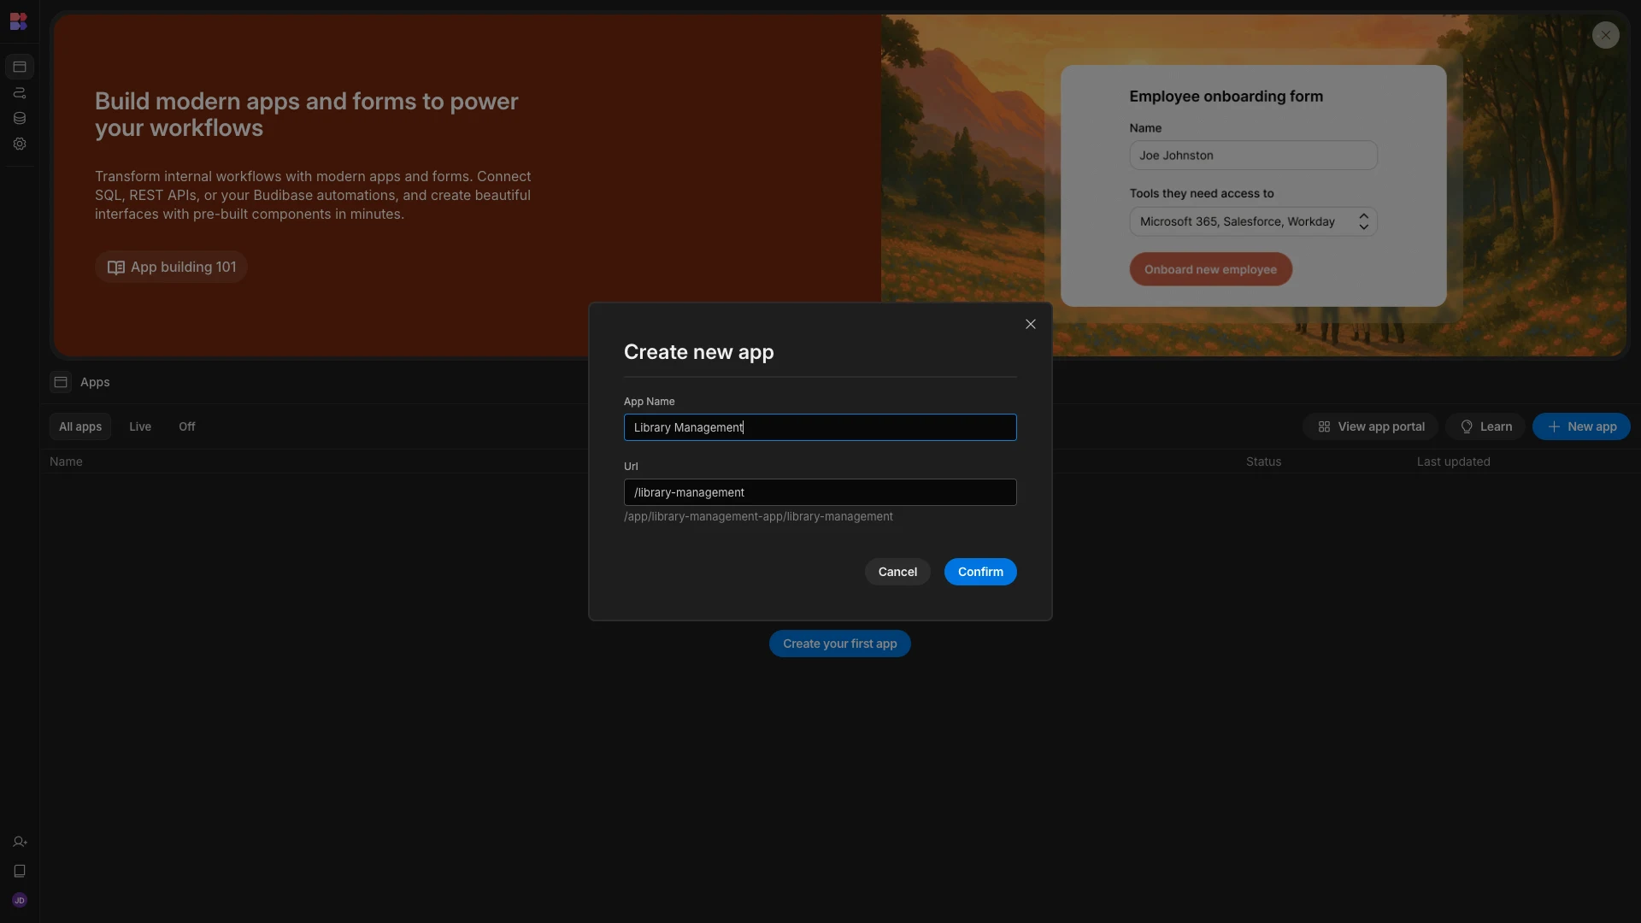Click the Budibase logo icon
1641x923 pixels.
click(x=19, y=21)
